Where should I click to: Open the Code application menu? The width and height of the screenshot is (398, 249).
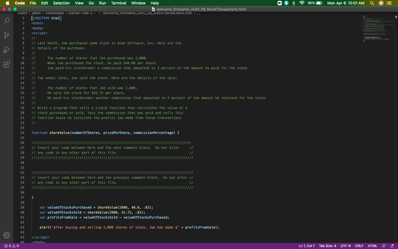coord(20,3)
